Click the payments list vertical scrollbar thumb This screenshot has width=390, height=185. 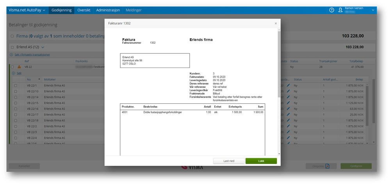[x=367, y=106]
